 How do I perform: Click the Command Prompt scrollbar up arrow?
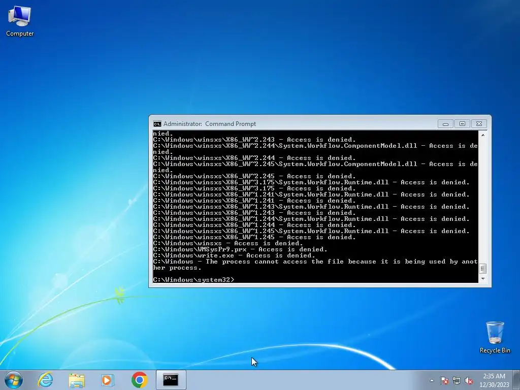[x=483, y=135]
